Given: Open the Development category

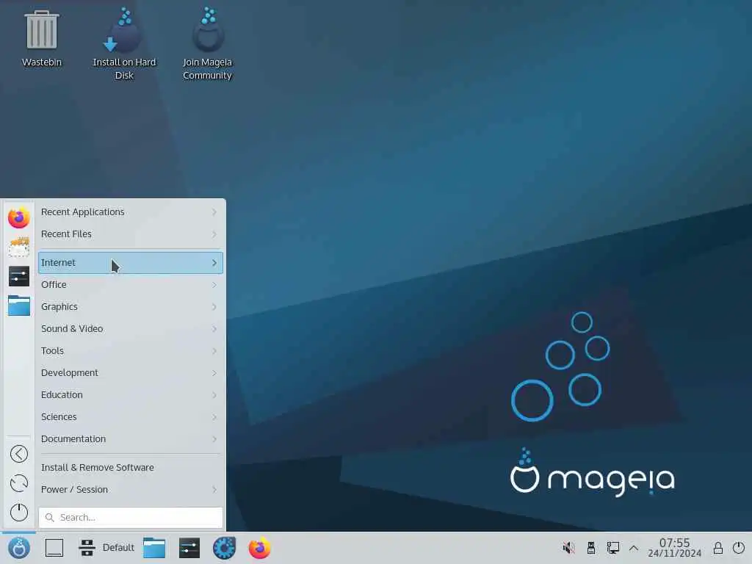Looking at the screenshot, I should tap(131, 373).
